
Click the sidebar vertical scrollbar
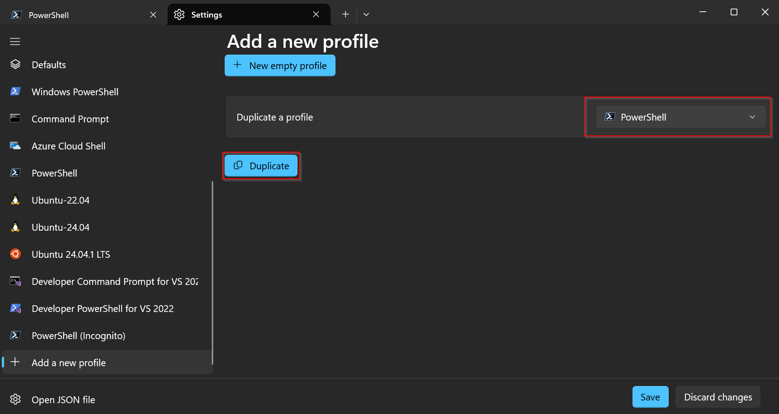click(212, 273)
